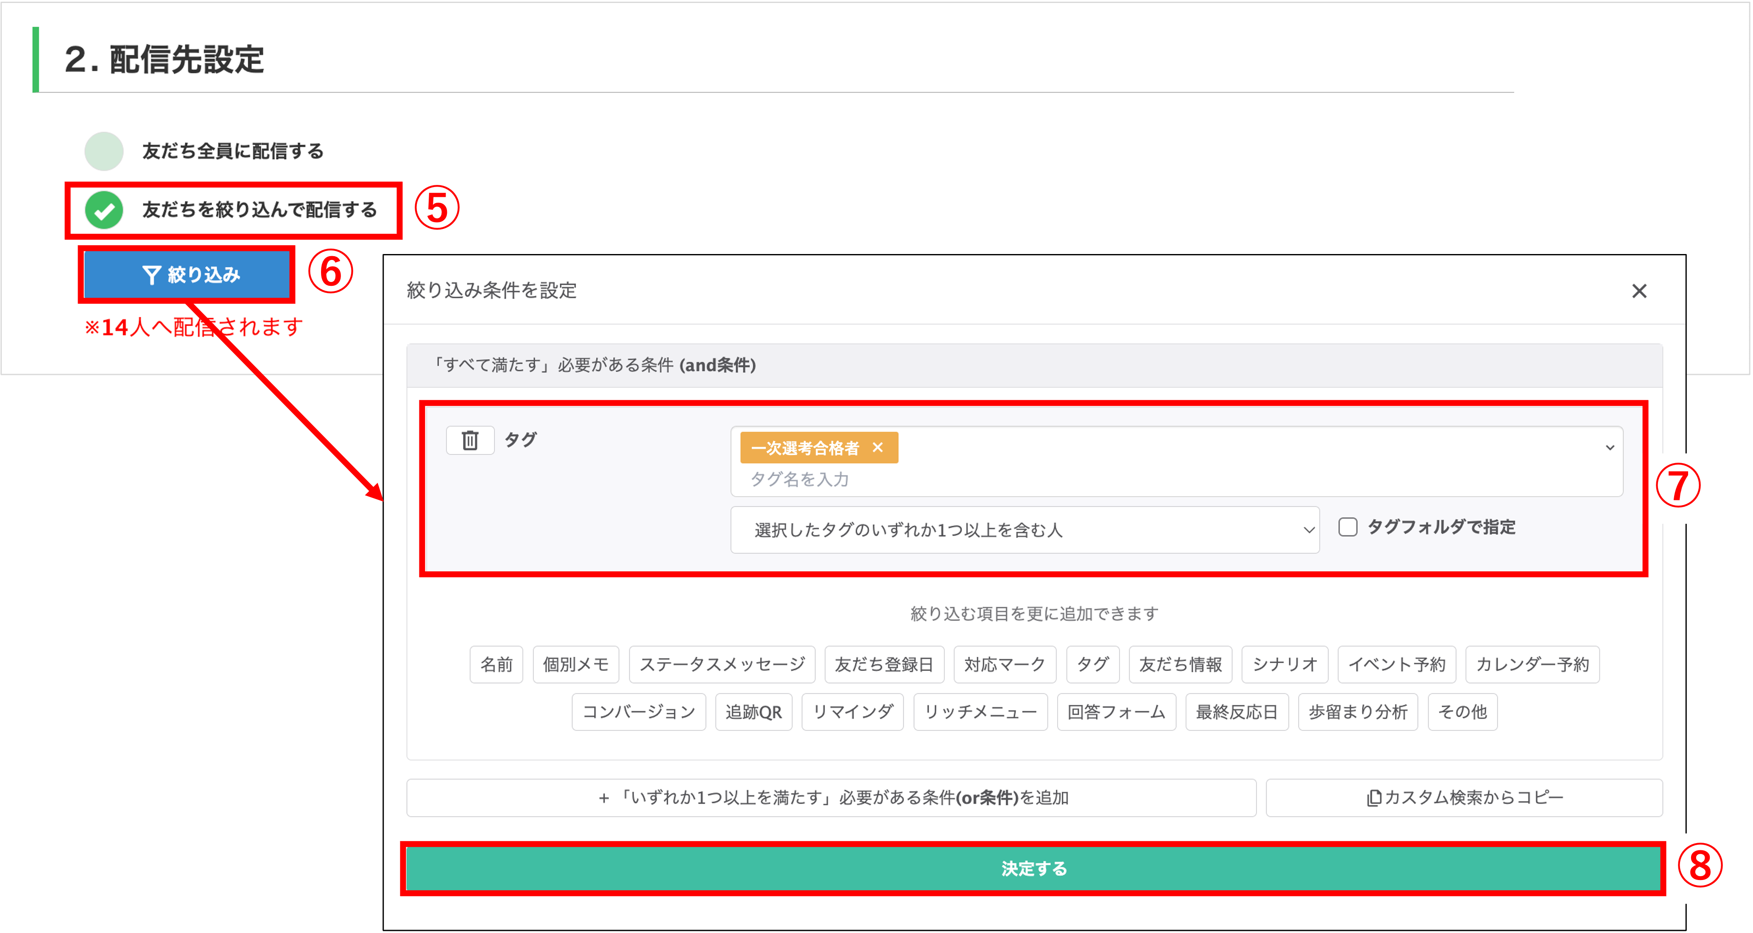Add 対応マーク filter item
Screen dimensions: 1753x933
pos(1005,664)
